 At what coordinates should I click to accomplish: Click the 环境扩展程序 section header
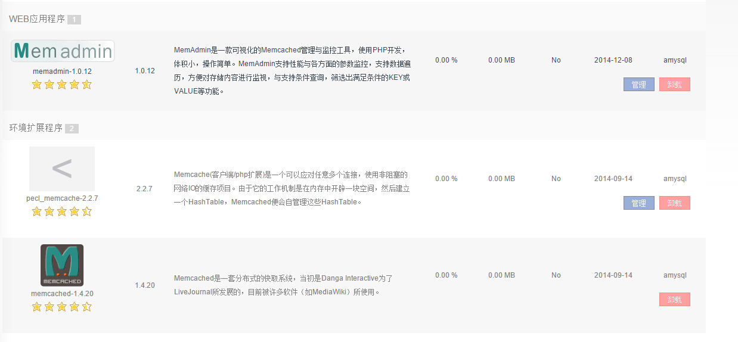coord(35,128)
